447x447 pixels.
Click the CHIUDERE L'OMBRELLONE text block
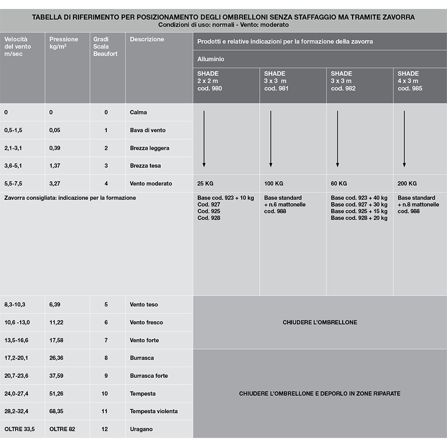320,322
